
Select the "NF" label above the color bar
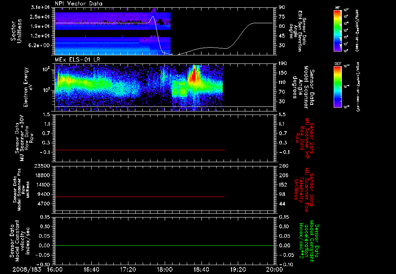click(338, 8)
